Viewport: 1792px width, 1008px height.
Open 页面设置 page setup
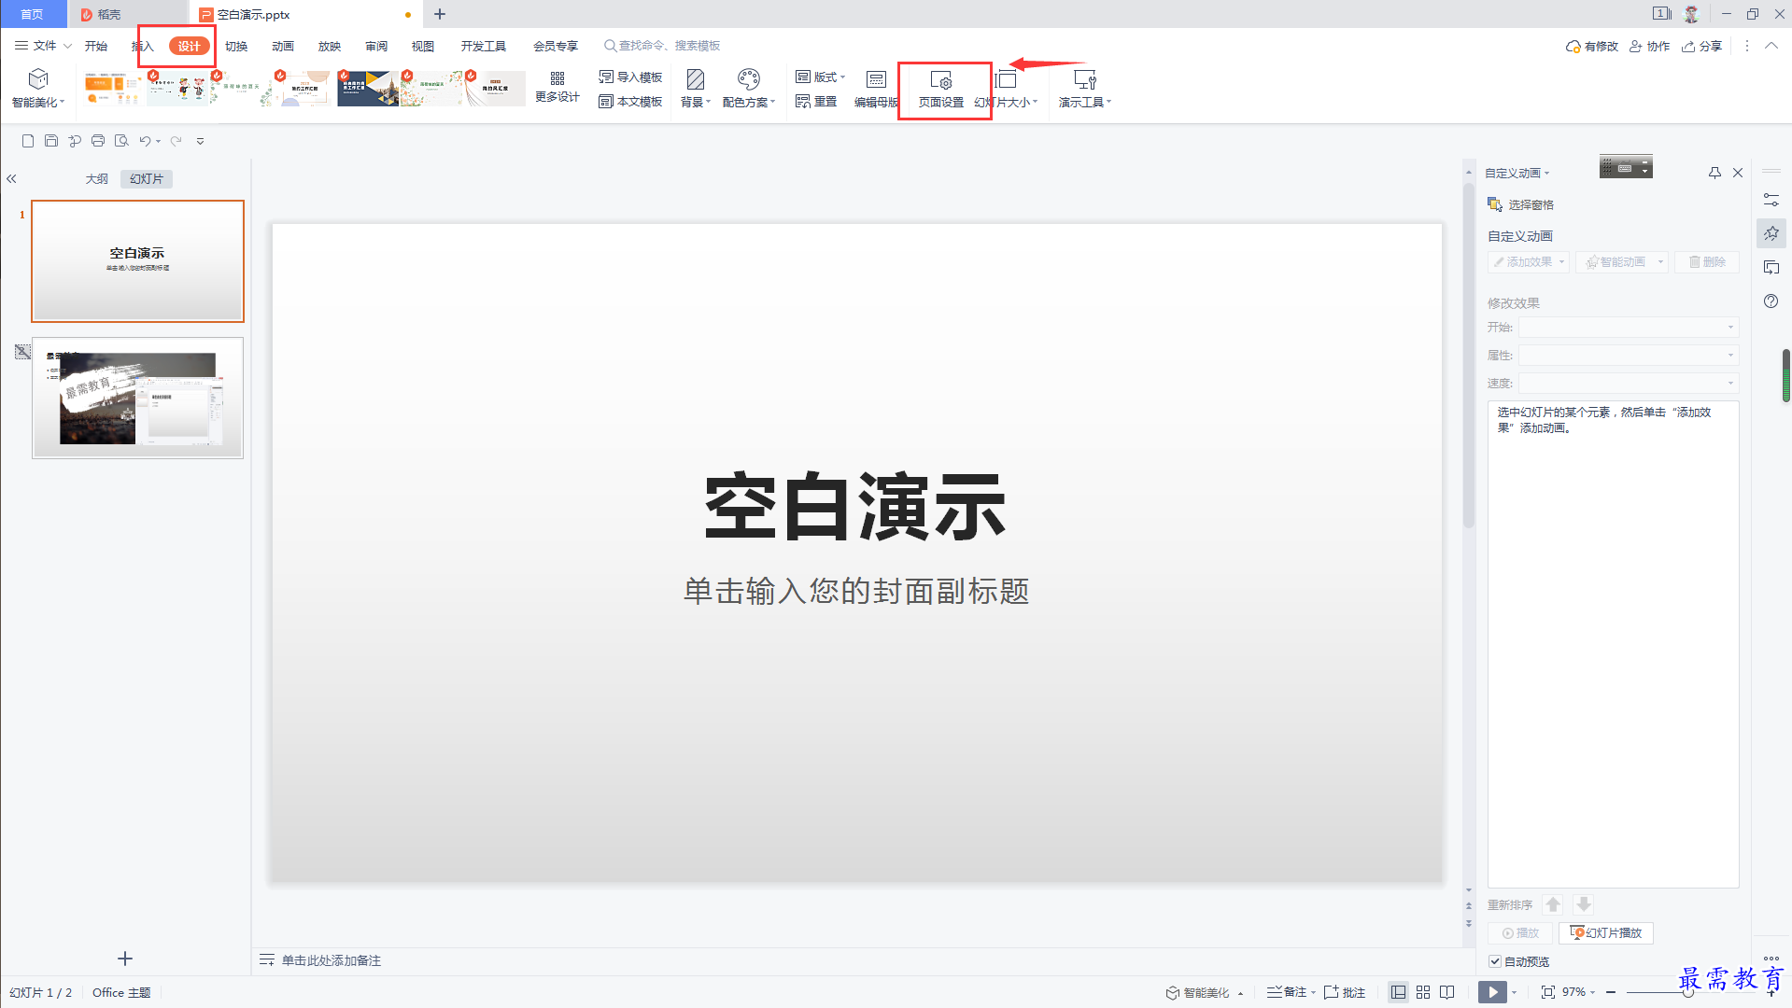pyautogui.click(x=941, y=90)
